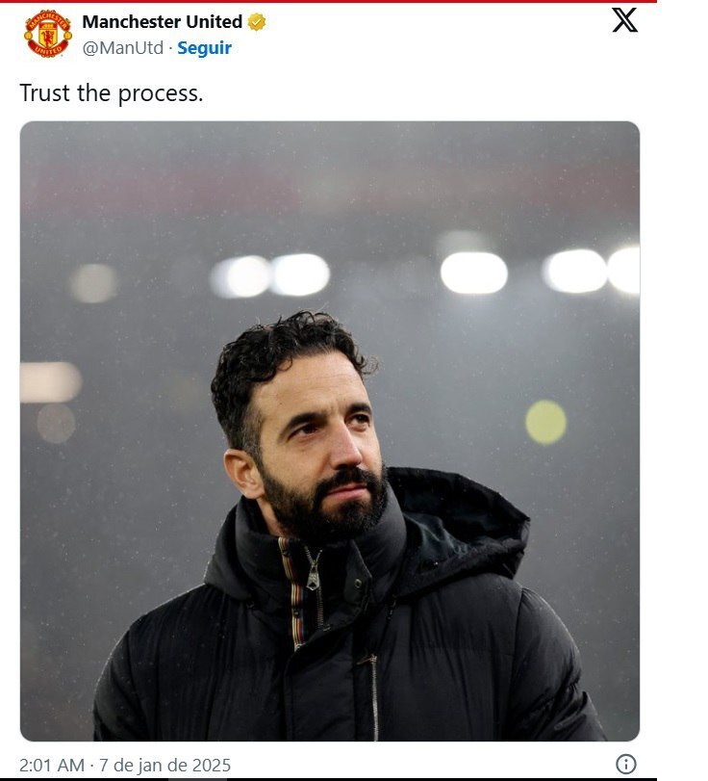The width and height of the screenshot is (708, 781).
Task: Click the Manchester United crest avatar
Action: click(47, 34)
